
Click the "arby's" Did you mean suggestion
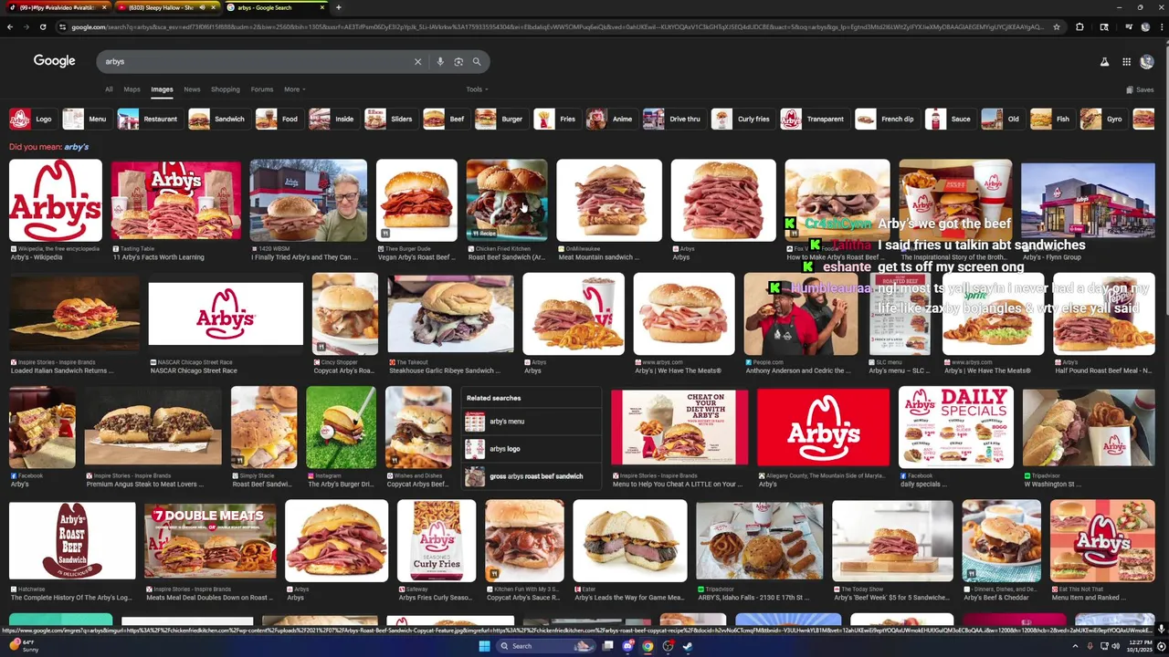(x=77, y=147)
